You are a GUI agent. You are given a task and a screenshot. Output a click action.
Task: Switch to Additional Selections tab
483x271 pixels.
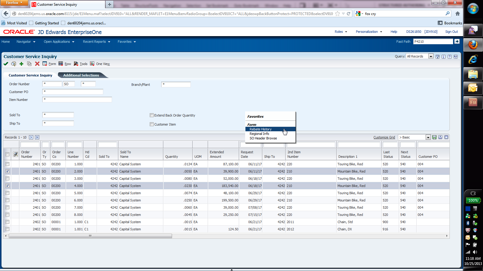(x=81, y=75)
